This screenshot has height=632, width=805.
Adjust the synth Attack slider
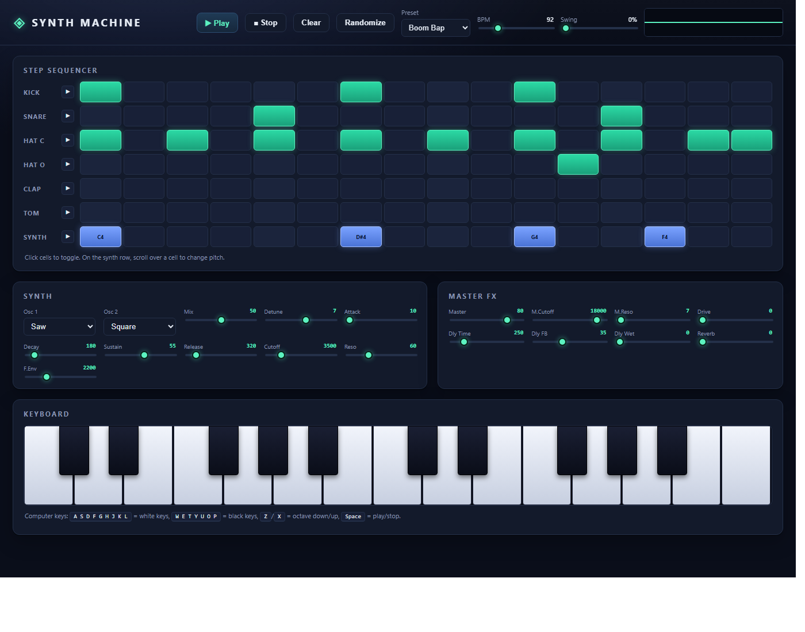point(381,320)
